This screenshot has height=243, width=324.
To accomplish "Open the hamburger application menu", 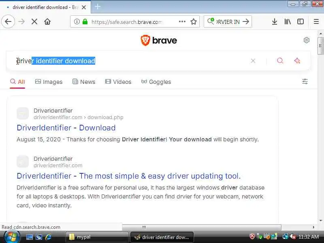I will click(x=316, y=21).
